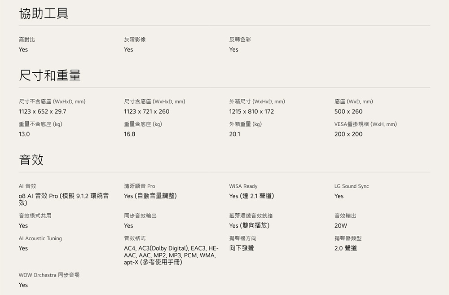The width and height of the screenshot is (449, 295).
Task: Select the 灰階影像 specification label
Action: (x=135, y=40)
